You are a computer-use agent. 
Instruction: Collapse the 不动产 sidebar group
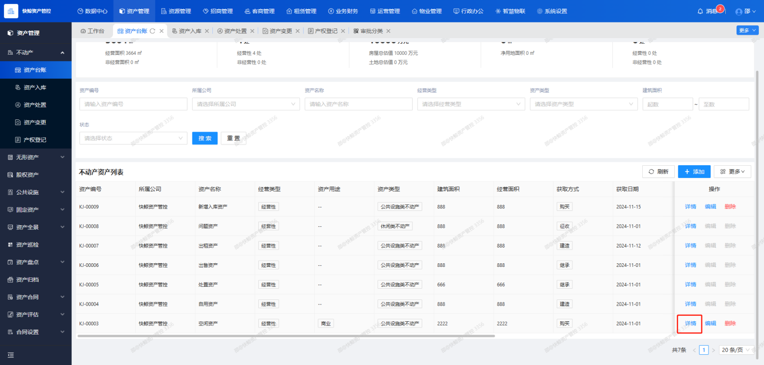click(x=36, y=52)
